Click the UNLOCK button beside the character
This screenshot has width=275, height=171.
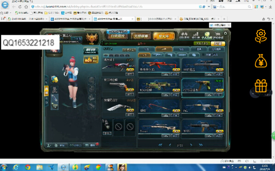(x=91, y=51)
